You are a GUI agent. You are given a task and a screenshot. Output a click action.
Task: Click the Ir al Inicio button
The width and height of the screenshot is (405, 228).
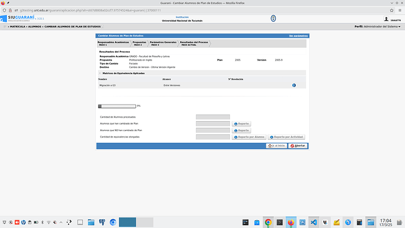pos(276,146)
